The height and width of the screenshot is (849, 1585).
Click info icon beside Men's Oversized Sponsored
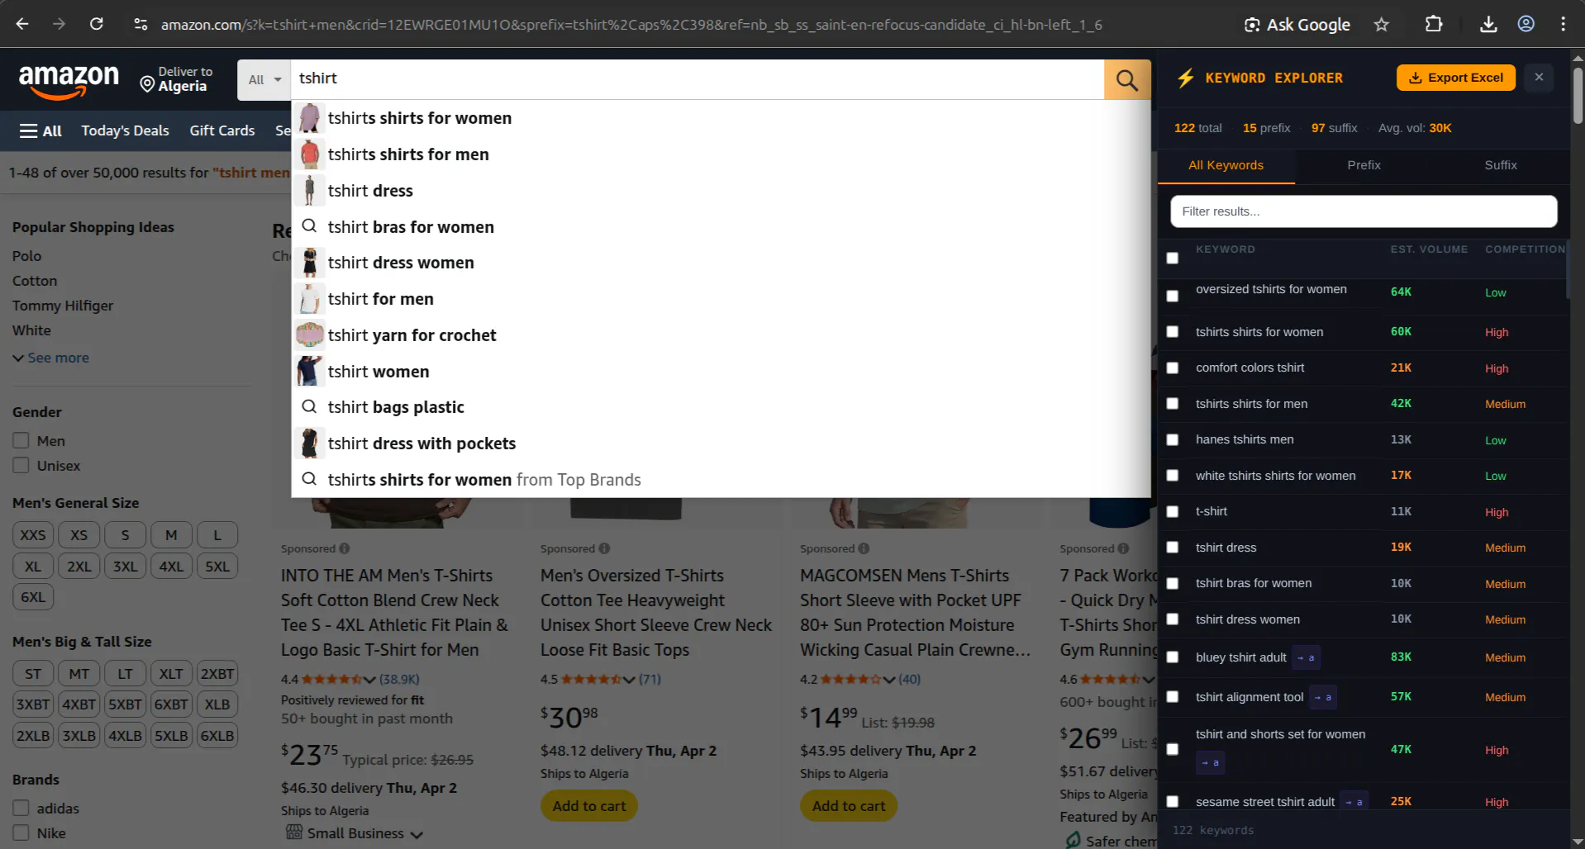(x=604, y=548)
